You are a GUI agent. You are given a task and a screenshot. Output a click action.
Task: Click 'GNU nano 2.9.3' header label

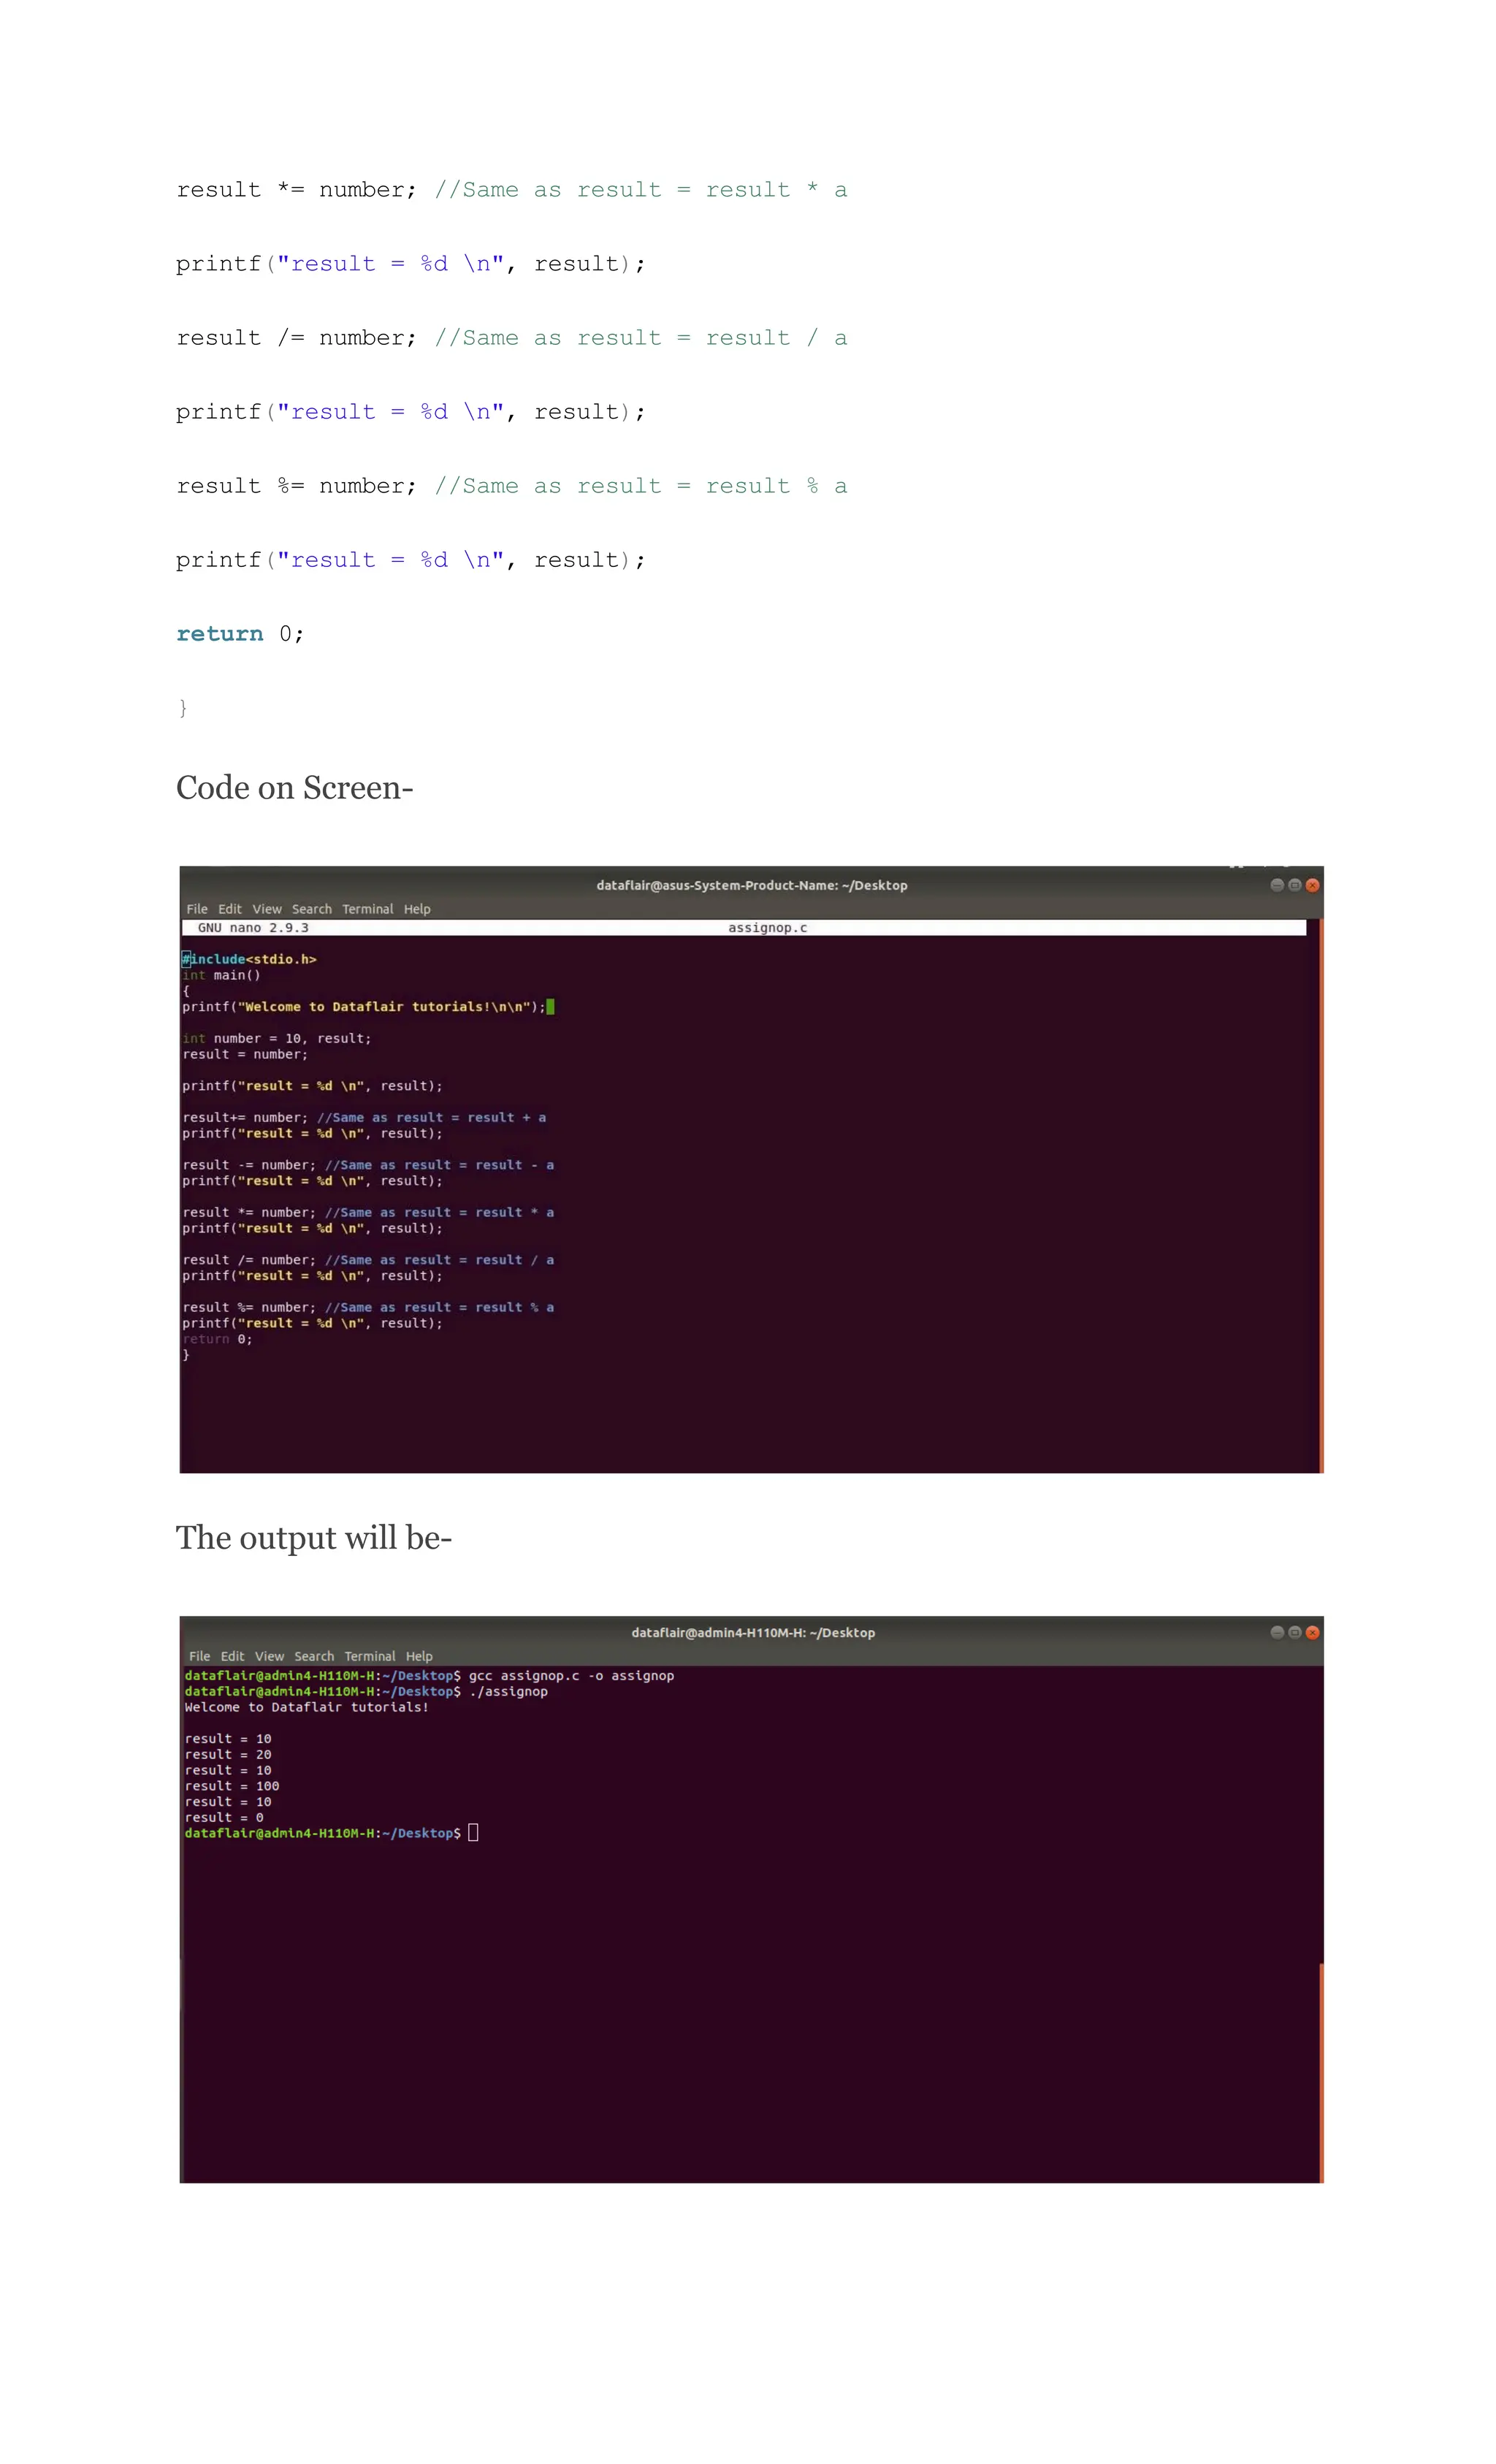coord(253,928)
